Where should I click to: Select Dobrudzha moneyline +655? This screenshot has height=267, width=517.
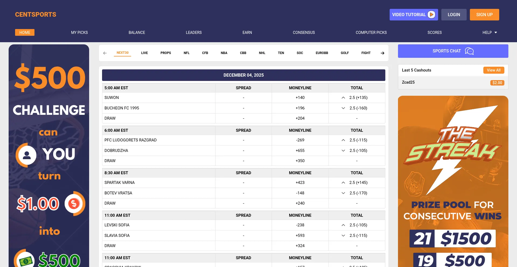[x=300, y=151]
